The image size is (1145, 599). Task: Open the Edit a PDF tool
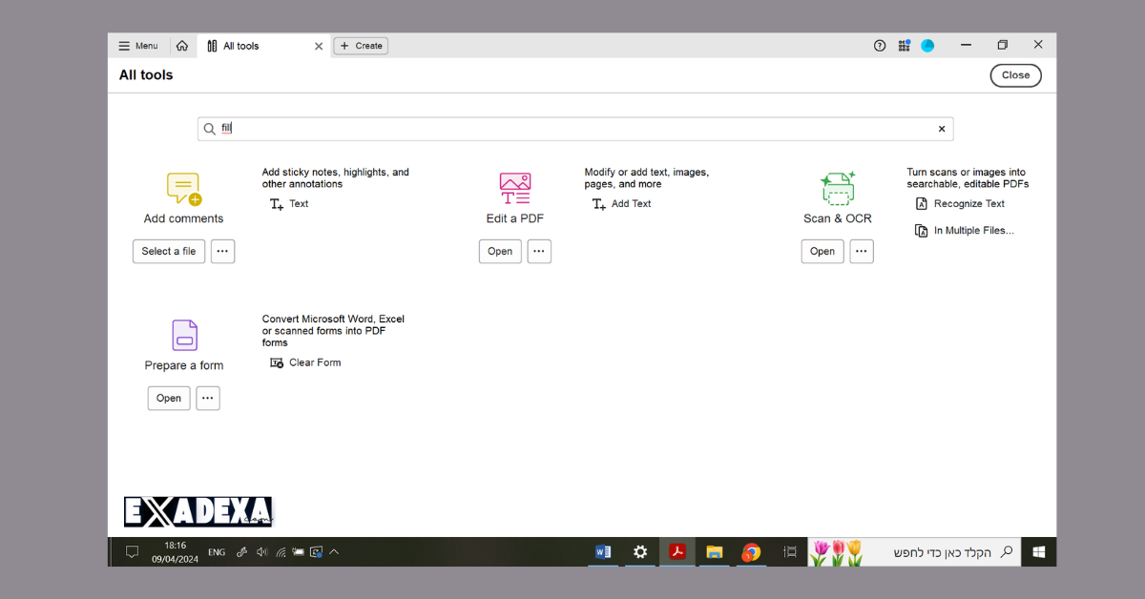coord(499,251)
